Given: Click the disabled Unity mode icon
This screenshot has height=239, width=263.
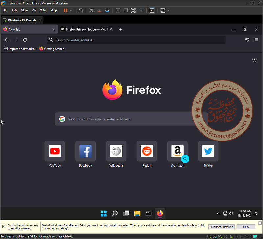Looking at the screenshot, I should (141, 11).
